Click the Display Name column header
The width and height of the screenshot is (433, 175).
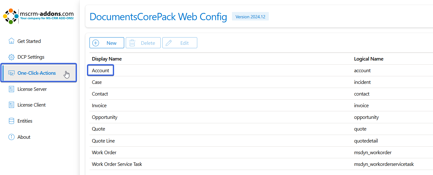[x=107, y=59]
